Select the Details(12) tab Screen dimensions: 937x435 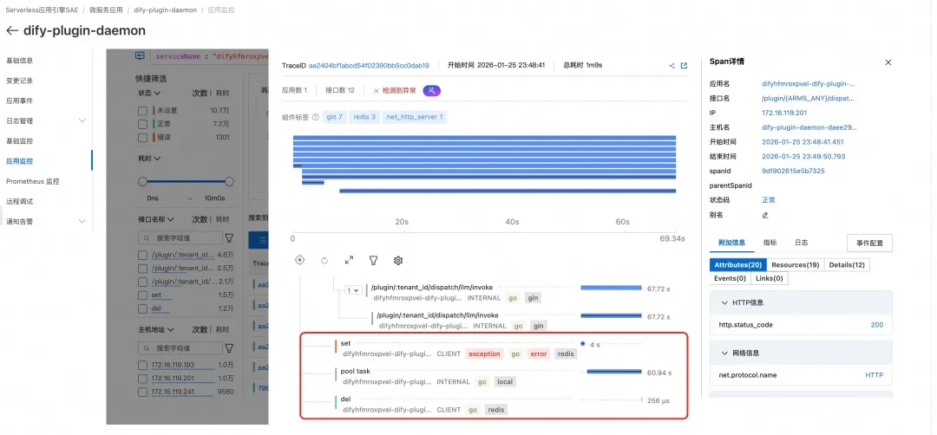coord(847,265)
